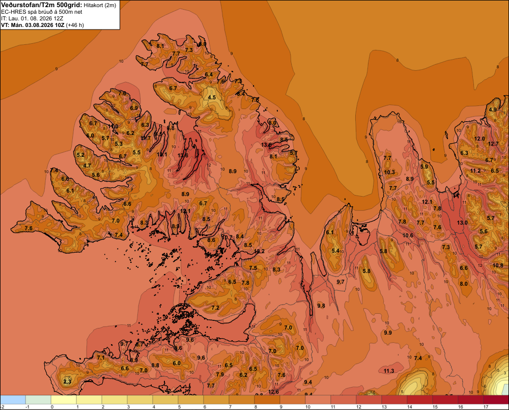Choose legend swatch between 0 and 1

tap(64, 400)
